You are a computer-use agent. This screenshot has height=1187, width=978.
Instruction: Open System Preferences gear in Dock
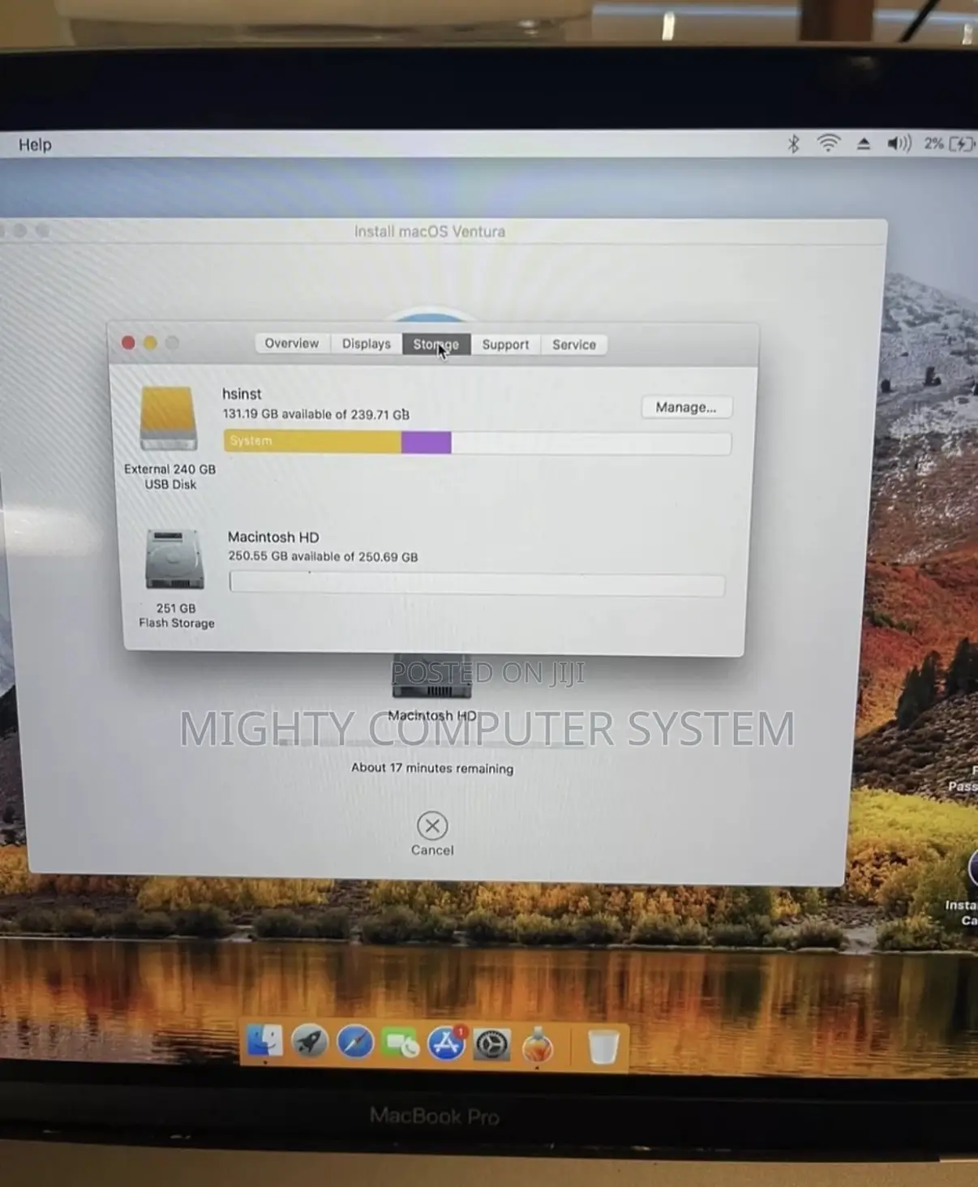click(x=491, y=1045)
